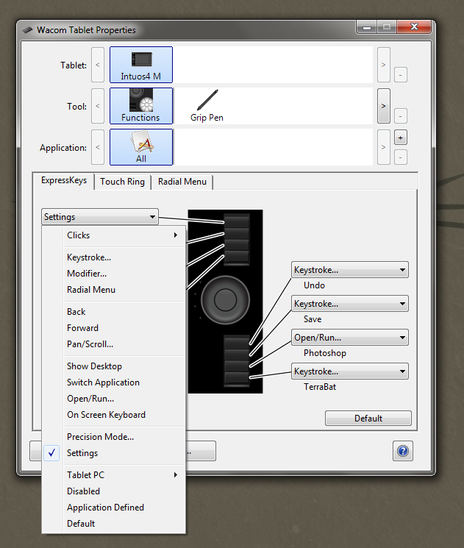Switch to the Touch Ring tab
The height and width of the screenshot is (548, 464).
pyautogui.click(x=122, y=182)
